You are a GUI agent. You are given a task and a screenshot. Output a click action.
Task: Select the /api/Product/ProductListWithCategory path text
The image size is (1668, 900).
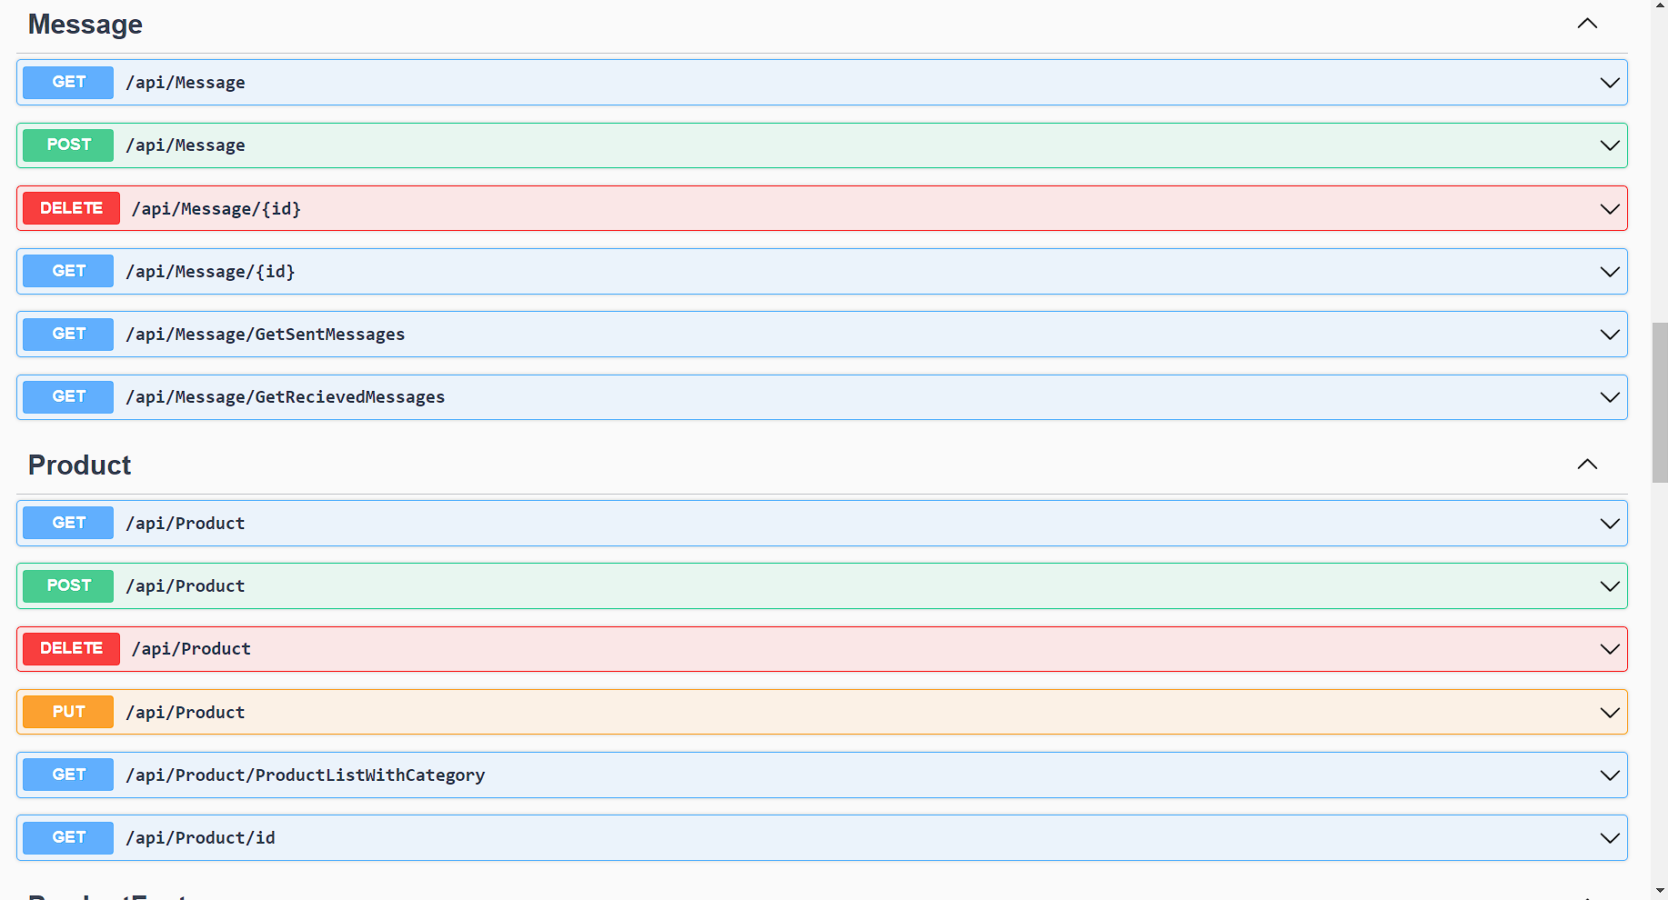(306, 775)
